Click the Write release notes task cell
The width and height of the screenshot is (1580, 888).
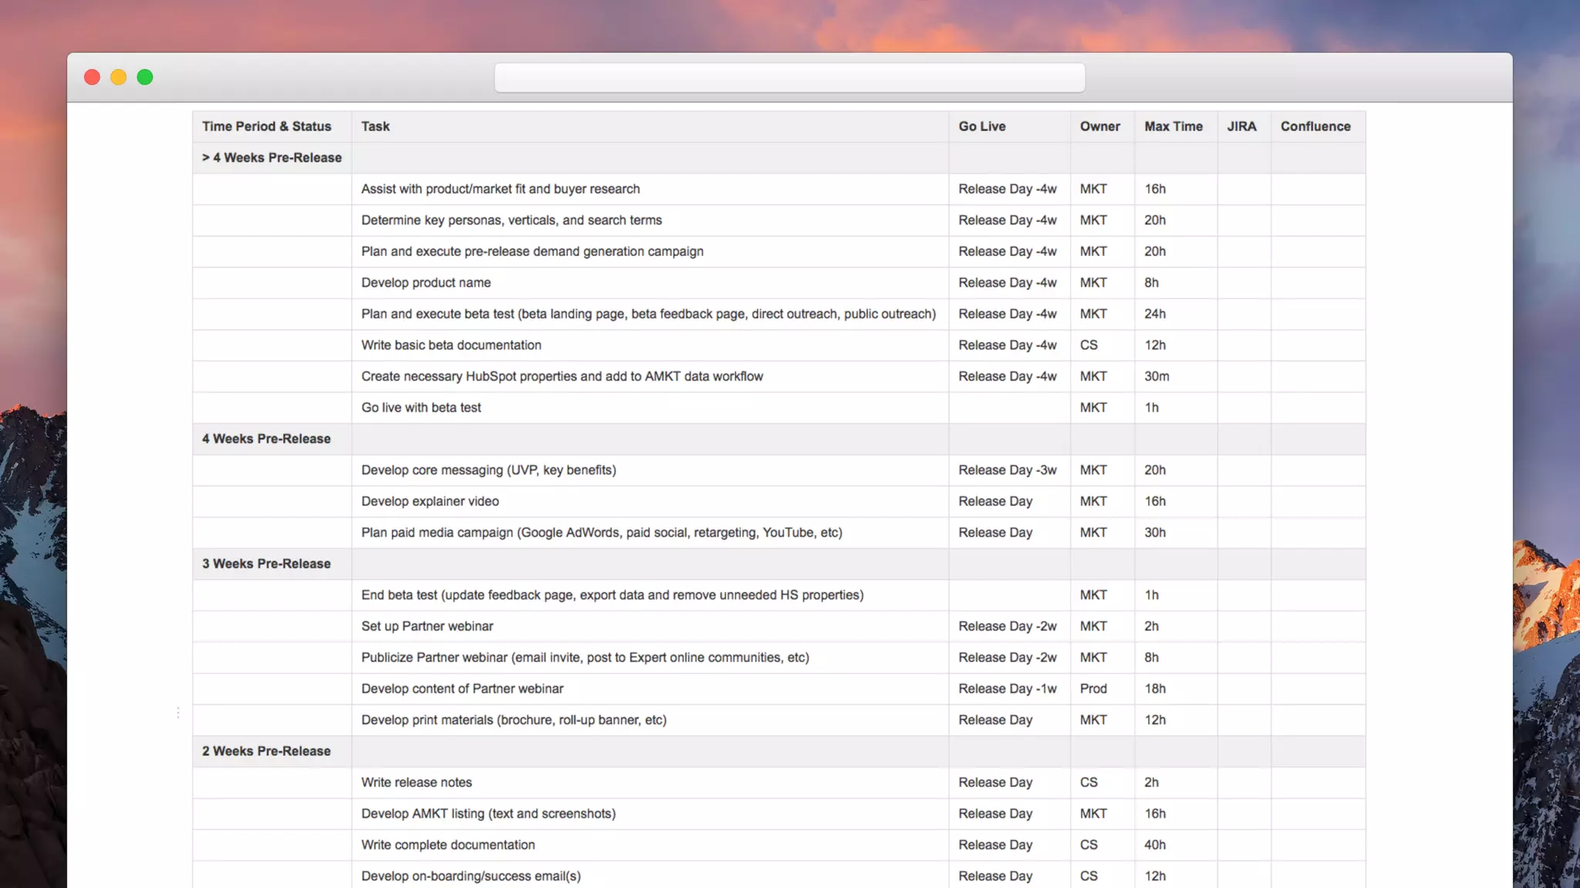point(417,782)
